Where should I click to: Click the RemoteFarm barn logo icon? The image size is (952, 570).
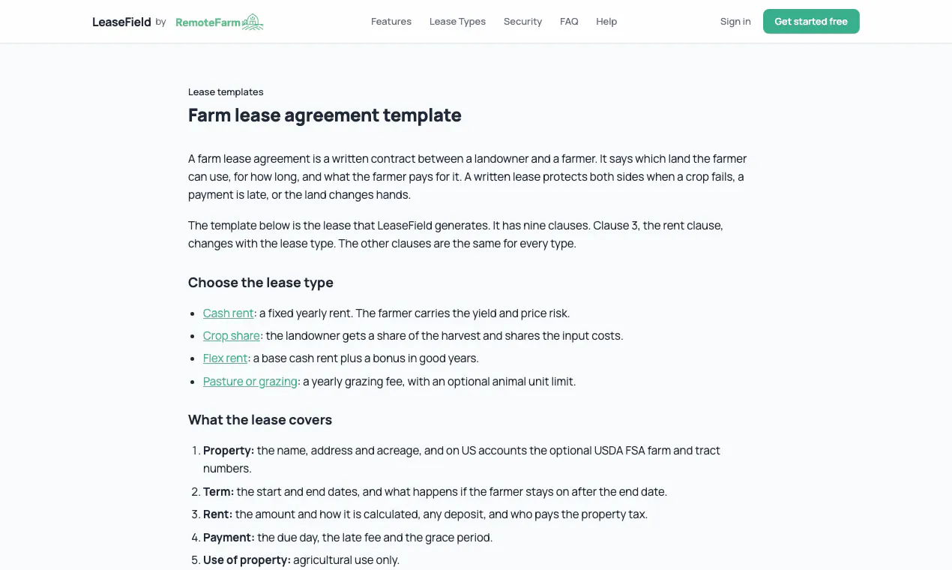253,22
